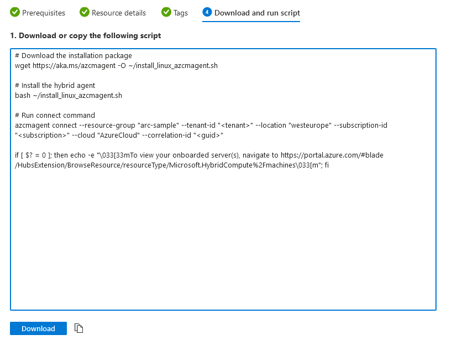
Task: Click the green checkmark beside Resource details
Action: coord(85,12)
